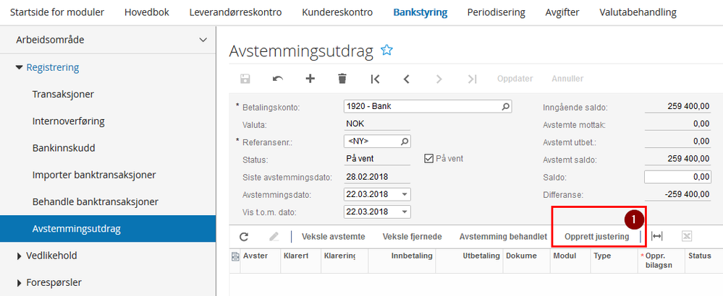Expand the Vedlikehold section
Viewport: 723px width, 296px height.
click(19, 256)
